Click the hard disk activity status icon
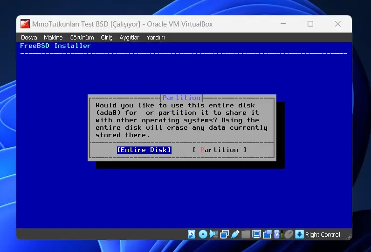Image resolution: width=371 pixels, height=252 pixels. 192,234
